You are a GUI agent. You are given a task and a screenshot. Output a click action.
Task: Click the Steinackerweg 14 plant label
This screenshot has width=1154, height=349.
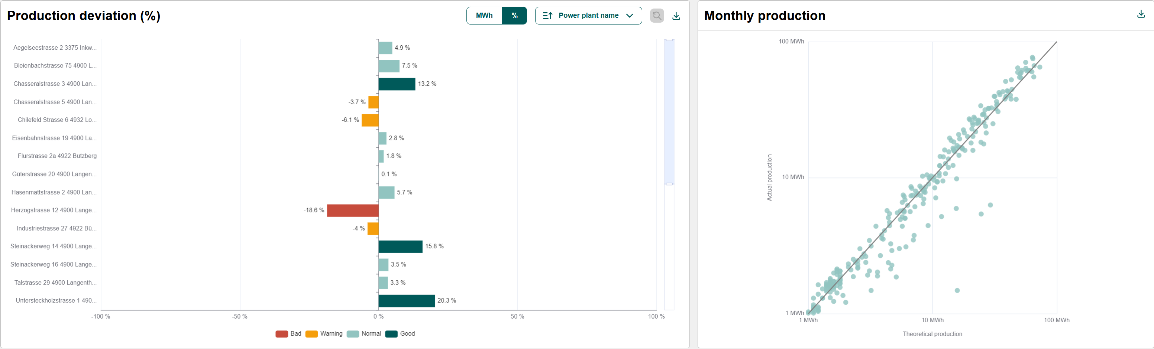[x=53, y=247]
